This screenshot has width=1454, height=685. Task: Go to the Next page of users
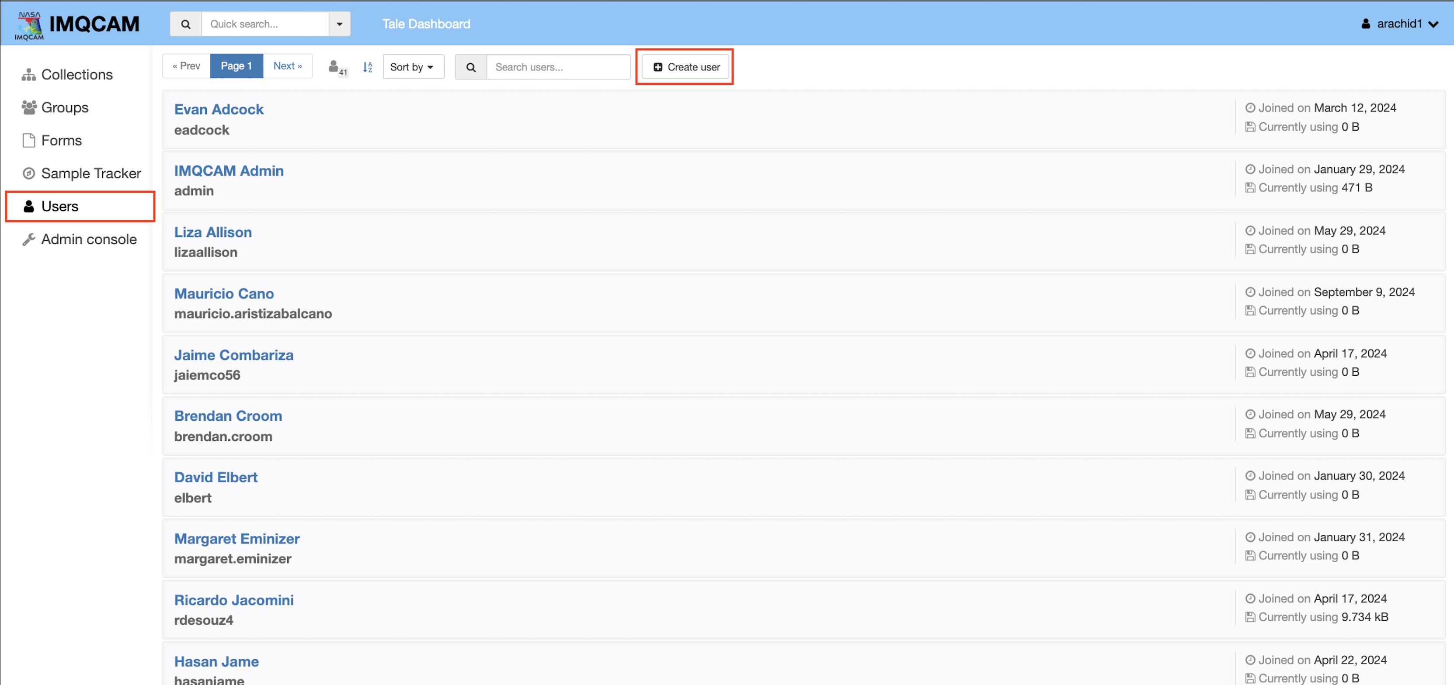[x=288, y=66]
